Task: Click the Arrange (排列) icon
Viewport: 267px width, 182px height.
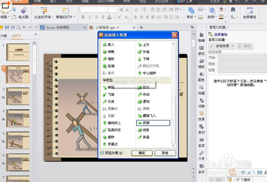Action: (x=212, y=10)
